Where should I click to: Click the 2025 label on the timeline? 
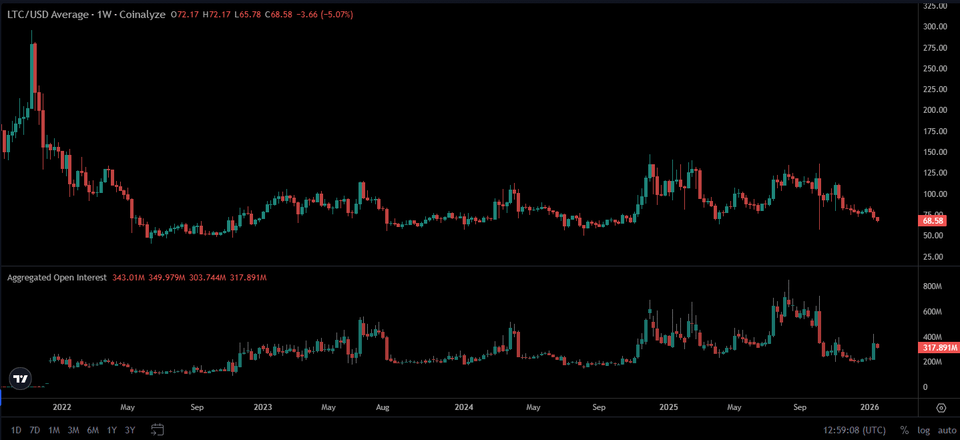[668, 407]
